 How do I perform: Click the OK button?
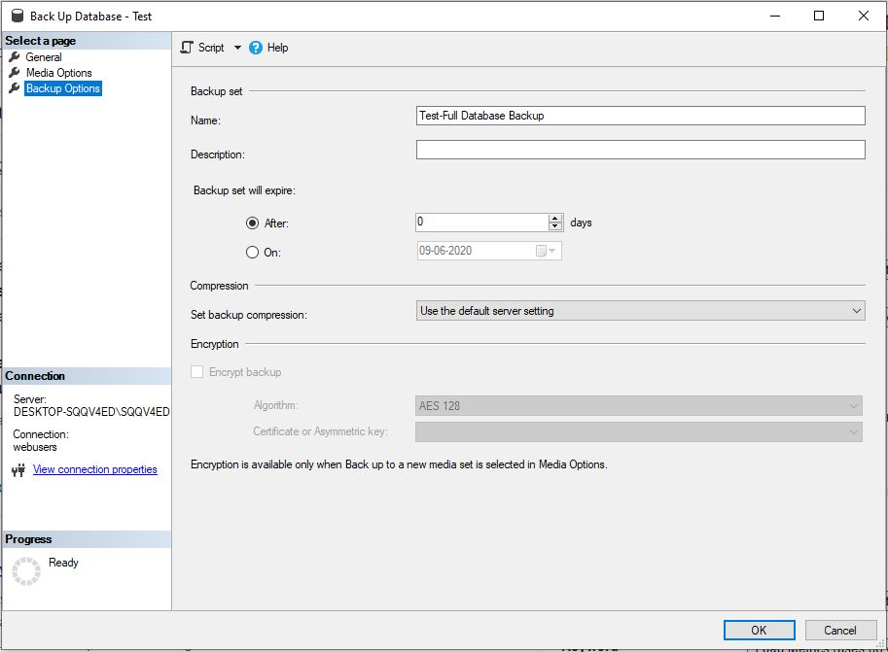point(759,630)
